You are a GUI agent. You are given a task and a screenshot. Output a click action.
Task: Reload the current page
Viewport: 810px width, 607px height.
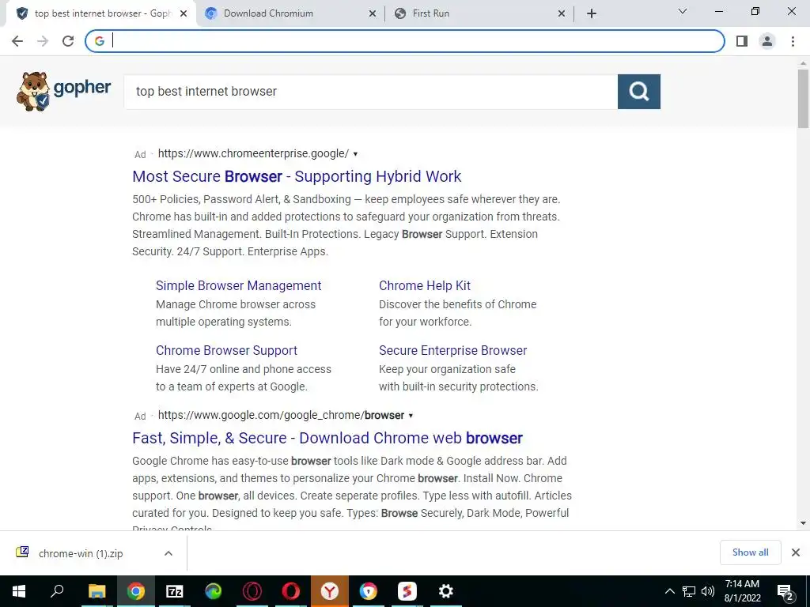(68, 41)
